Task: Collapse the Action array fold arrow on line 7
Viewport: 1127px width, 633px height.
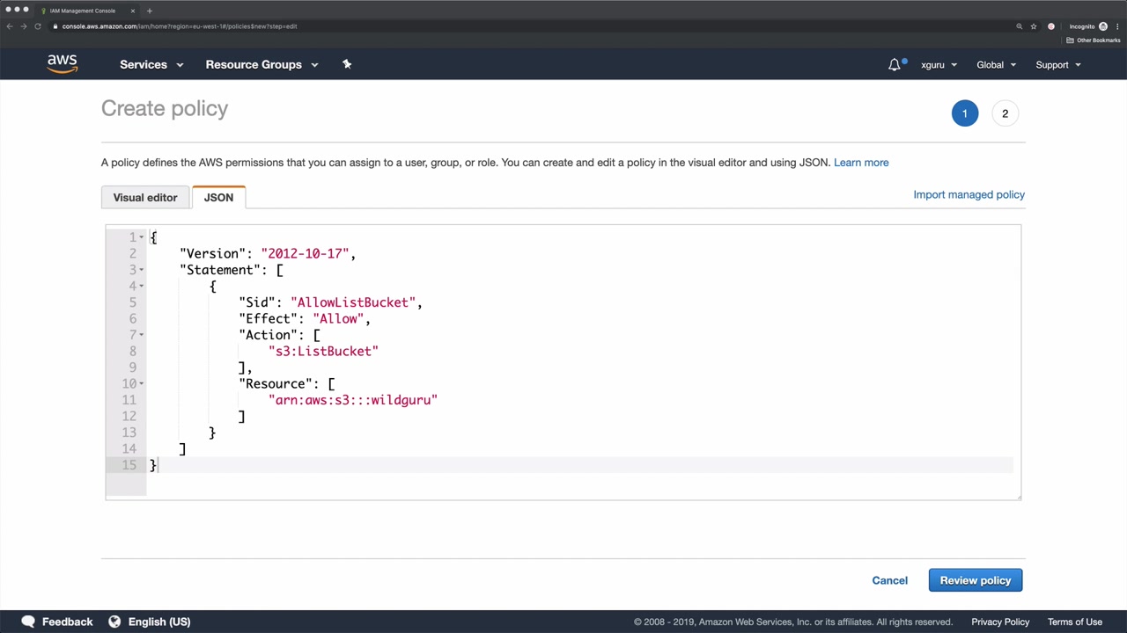Action: pos(141,335)
